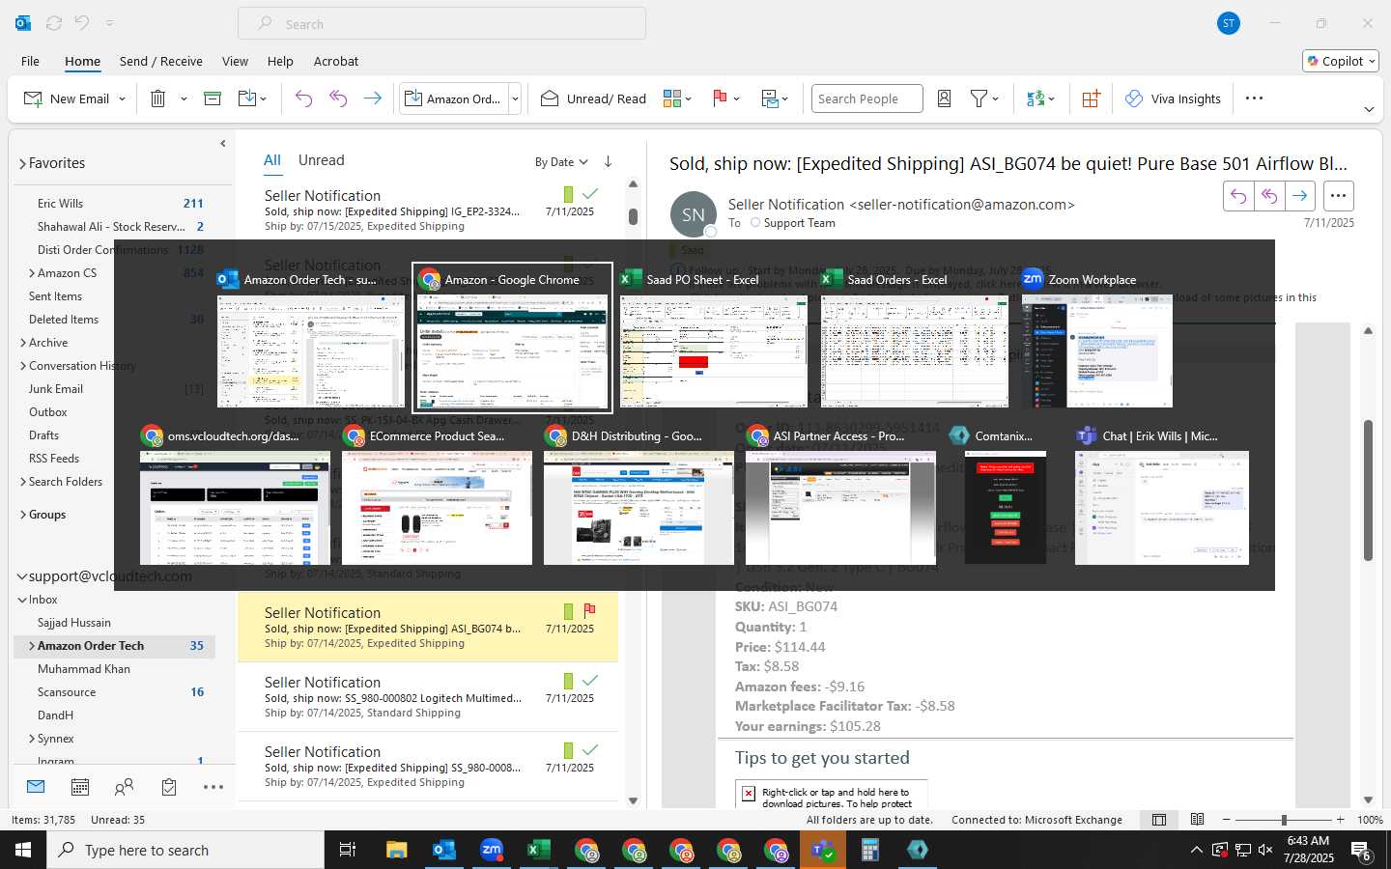
Task: Switch to Mail view in navigation bar
Action: pyautogui.click(x=36, y=787)
